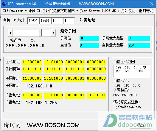
Task: Click the IPSubnetter app icon in title bar
Action: tap(4, 4)
